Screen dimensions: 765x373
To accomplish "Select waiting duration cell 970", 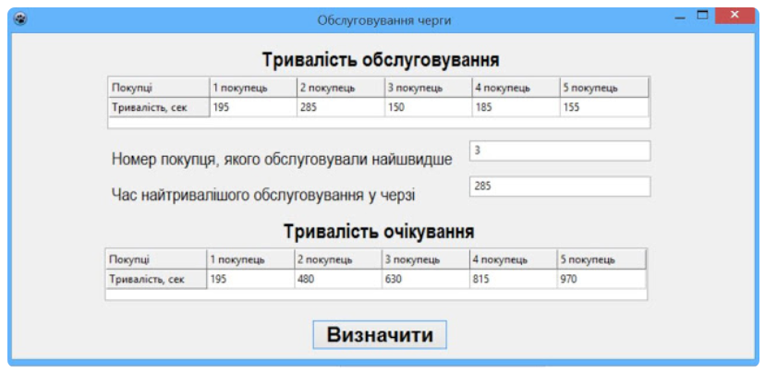I will (x=601, y=280).
